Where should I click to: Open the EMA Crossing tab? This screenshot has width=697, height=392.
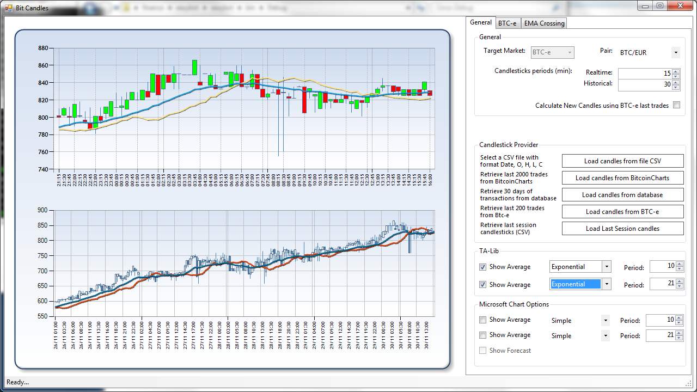click(x=544, y=23)
